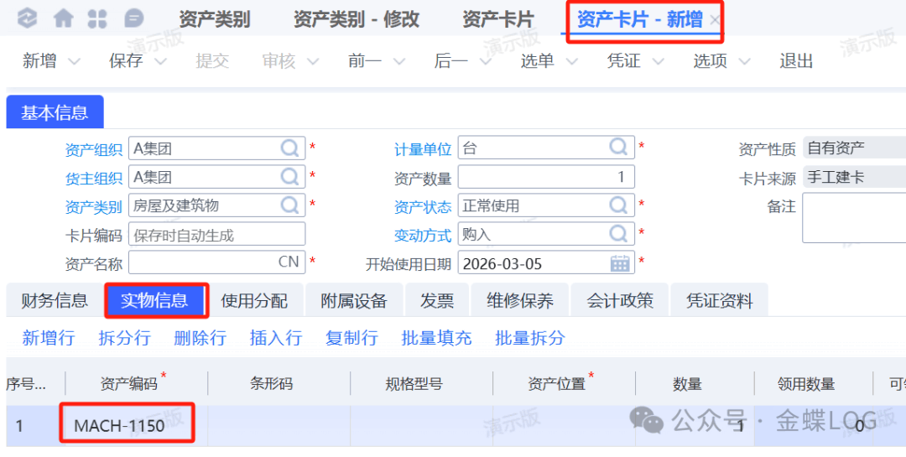
Task: Open the calendar icon for 开始使用日期
Action: click(x=620, y=263)
